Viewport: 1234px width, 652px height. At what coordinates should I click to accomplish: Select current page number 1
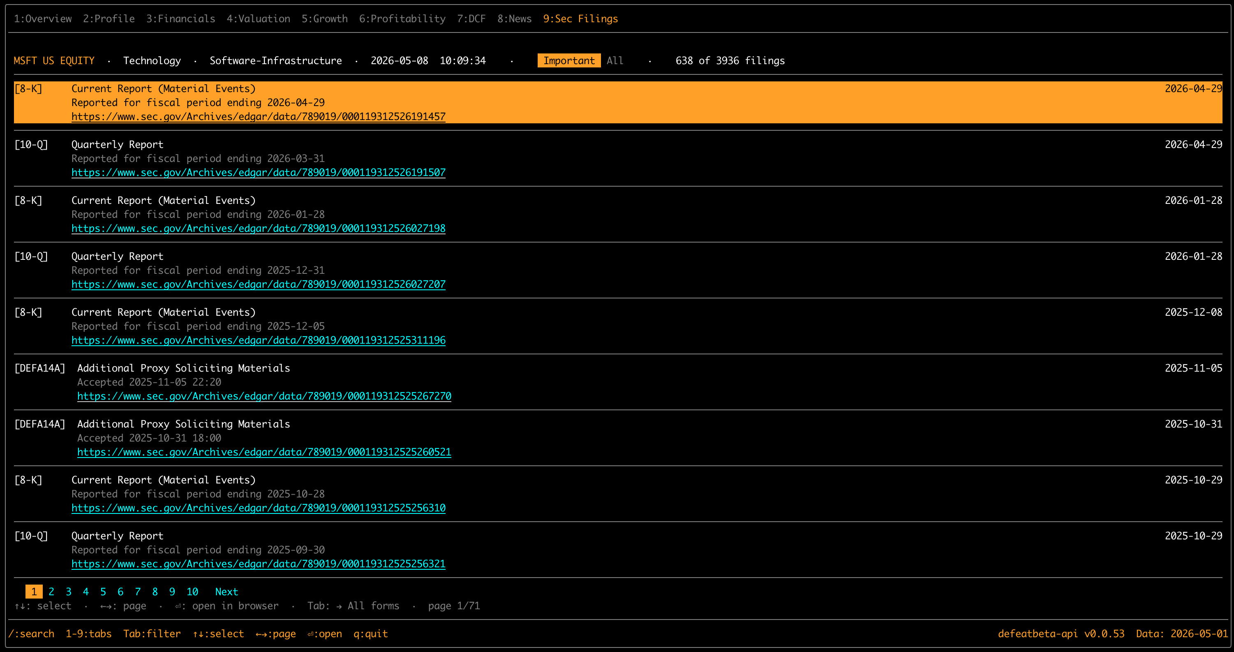pyautogui.click(x=34, y=592)
